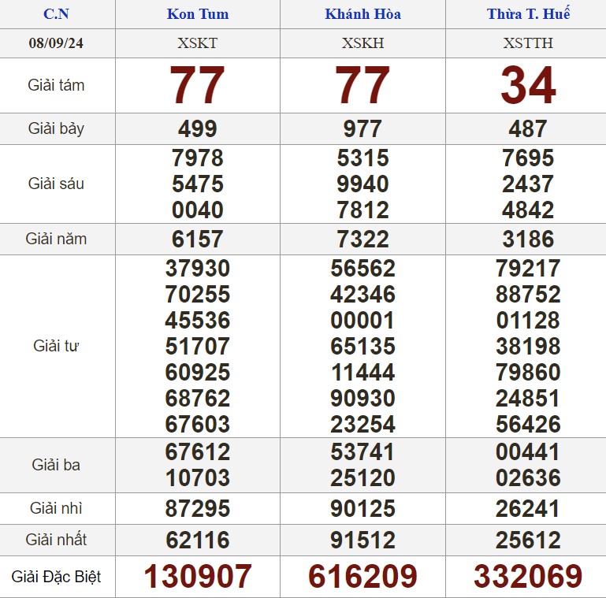The width and height of the screenshot is (606, 598).
Task: Click the Giải tư row label
Action: click(x=56, y=346)
